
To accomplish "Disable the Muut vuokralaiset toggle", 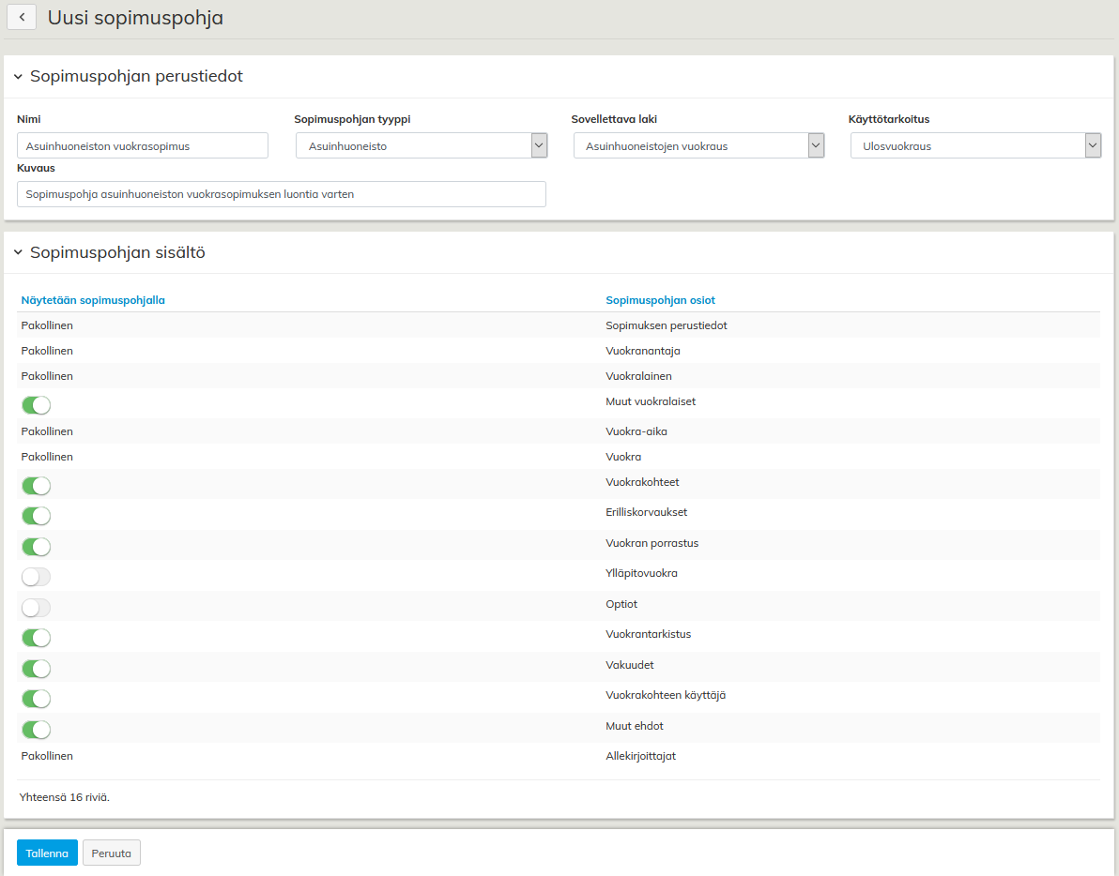I will [x=36, y=405].
